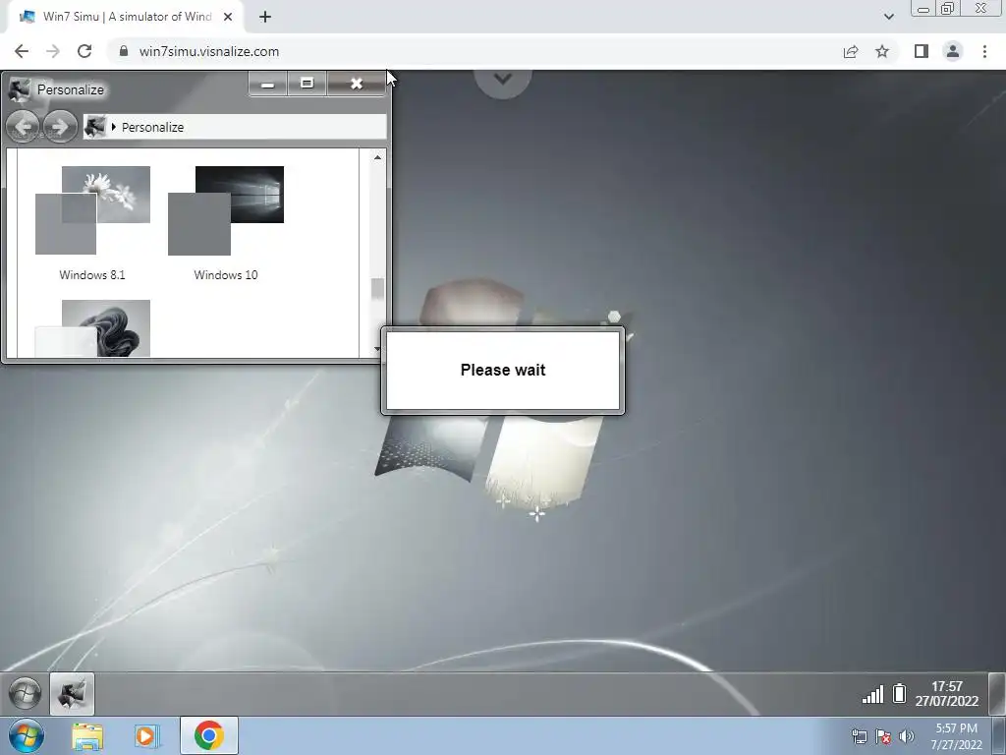This screenshot has height=755, width=1006.
Task: Open the simulated Windows 7 Start orb
Action: pos(25,693)
